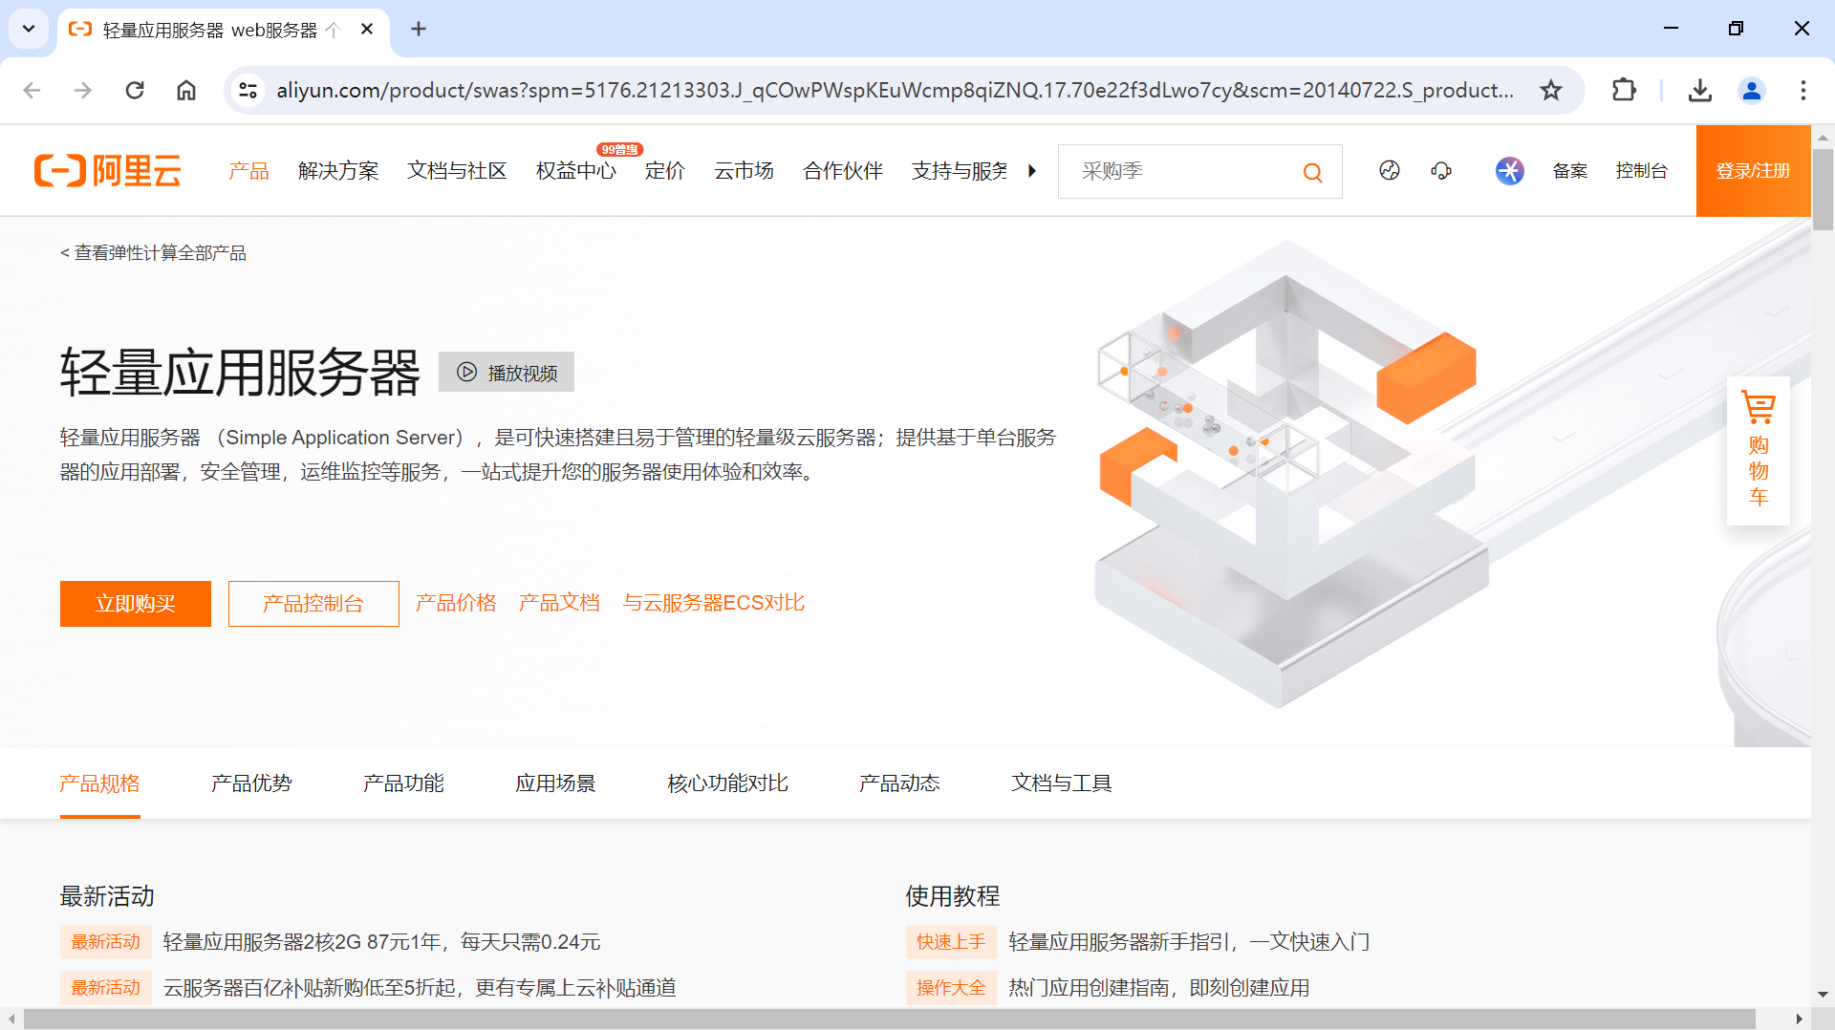Select the 核心功能对比 tab

point(727,783)
